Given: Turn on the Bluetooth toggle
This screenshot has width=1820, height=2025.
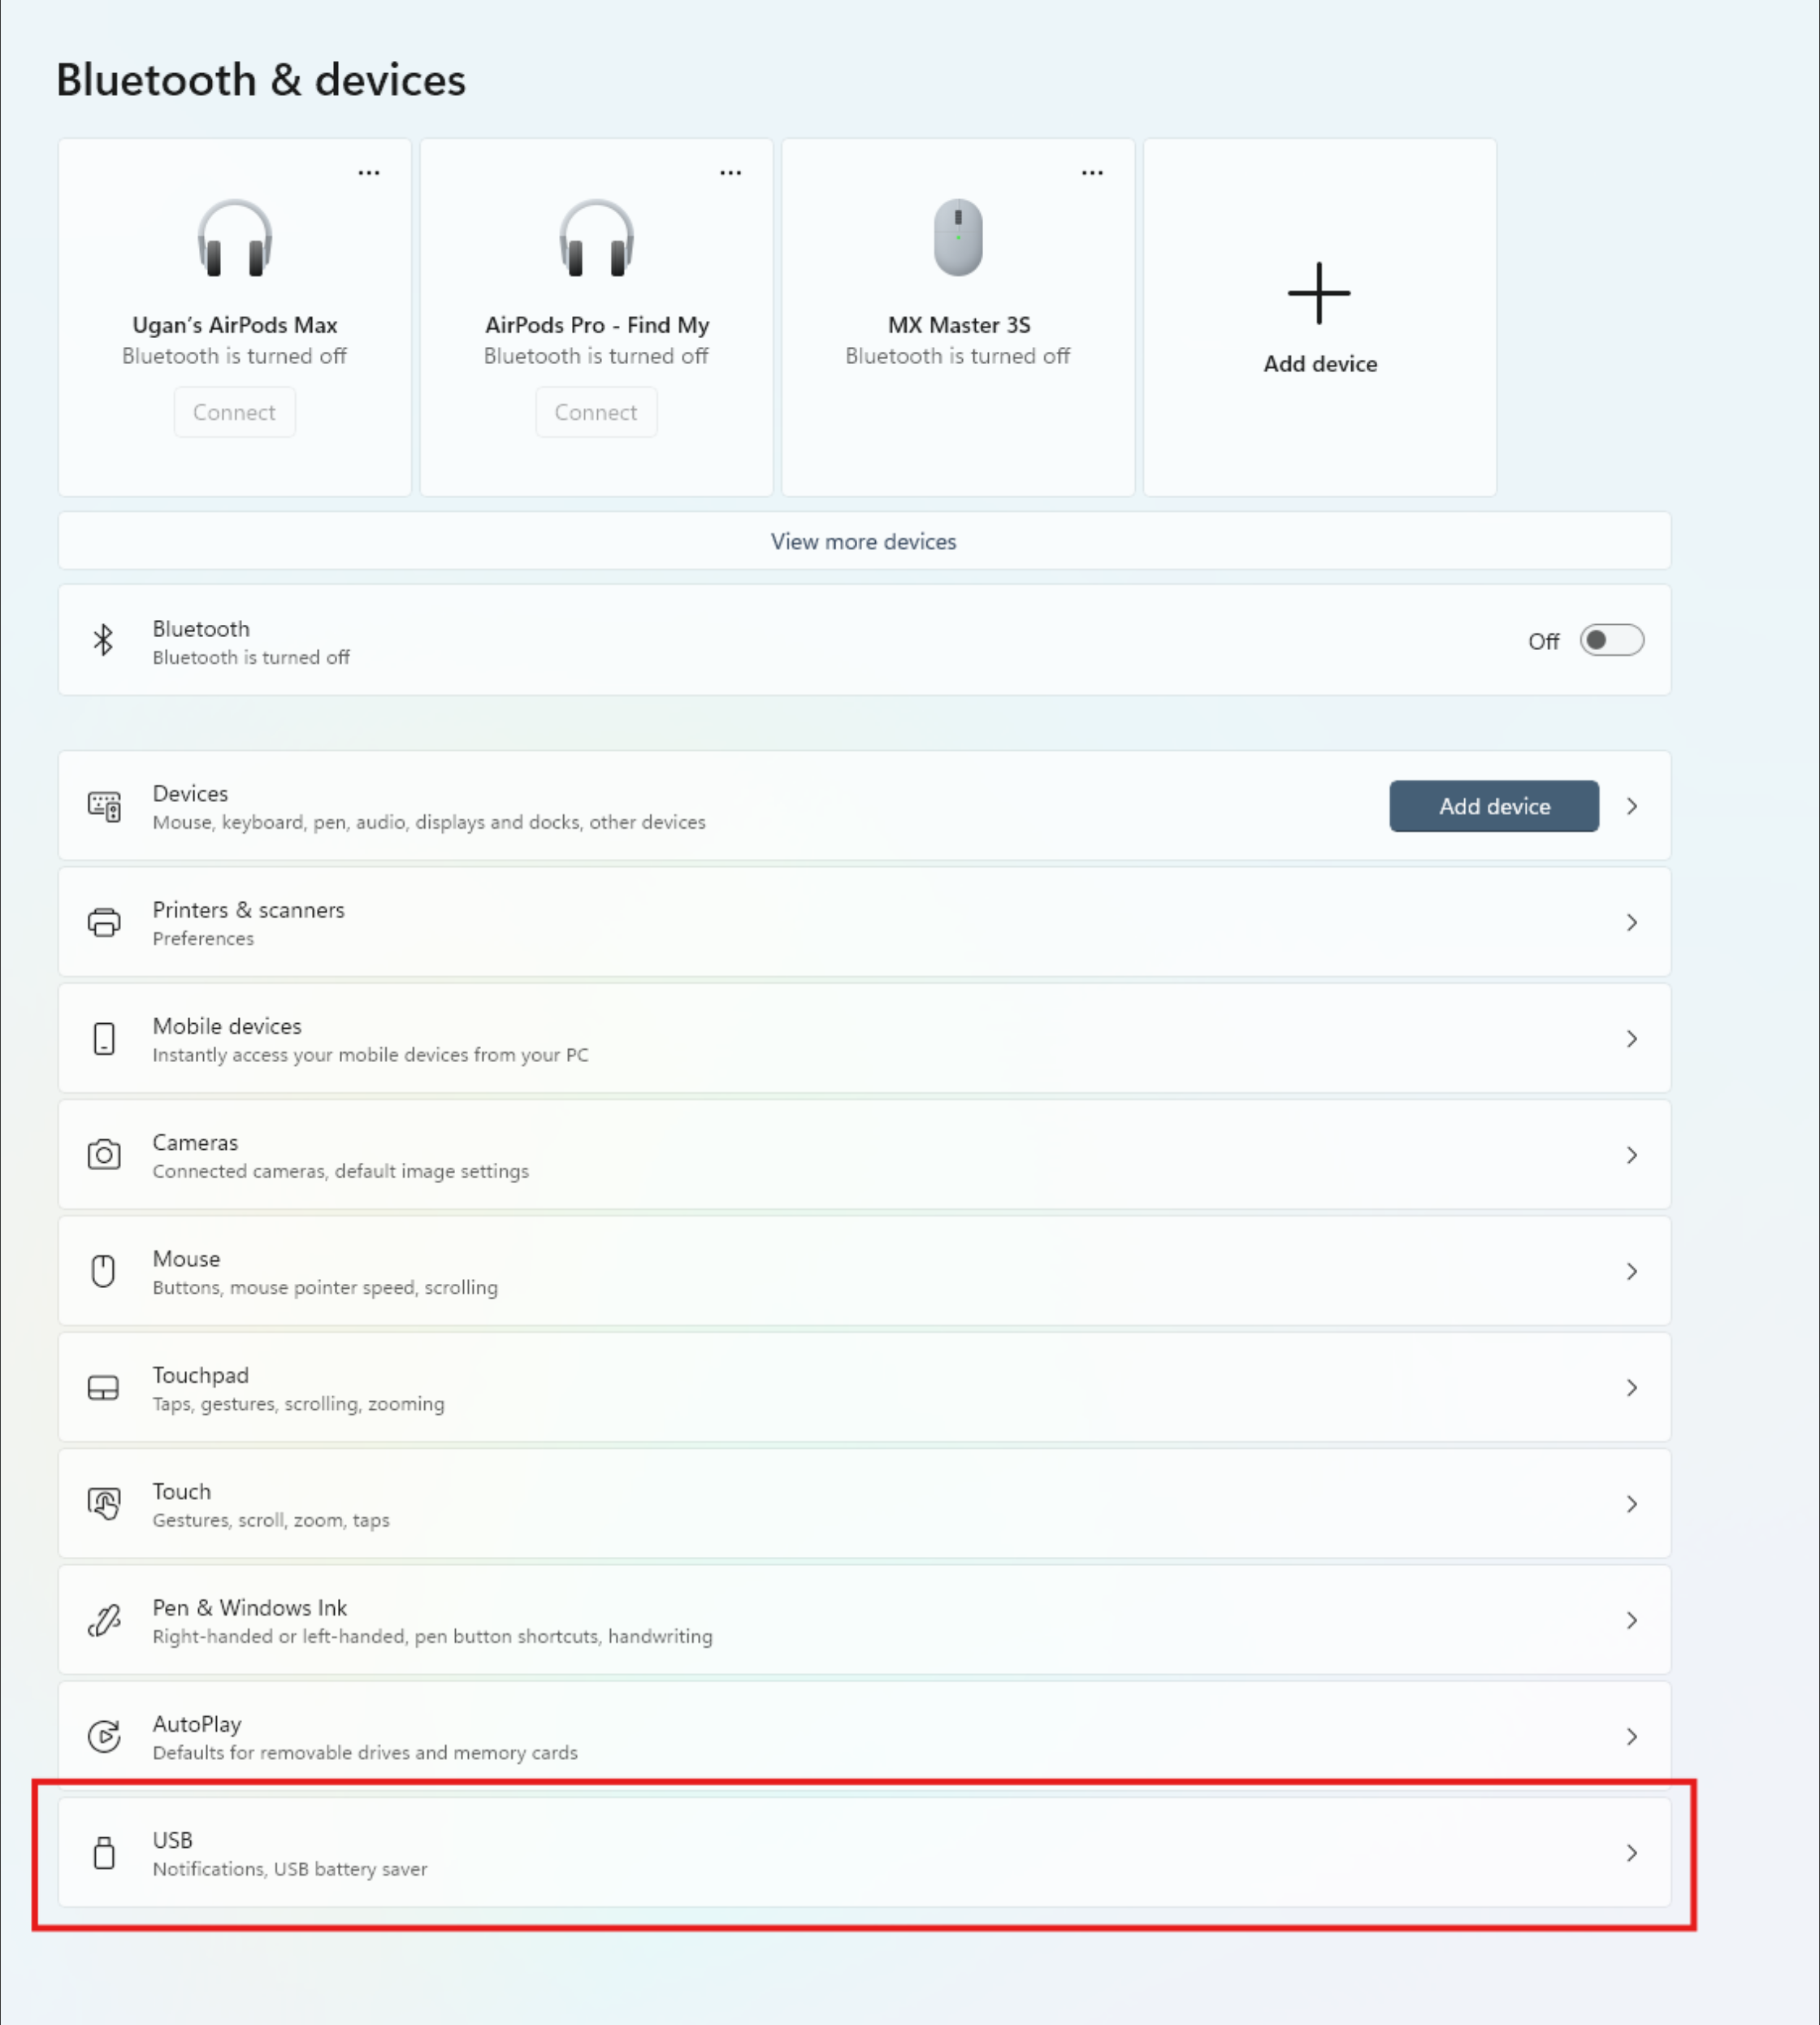Looking at the screenshot, I should 1611,640.
